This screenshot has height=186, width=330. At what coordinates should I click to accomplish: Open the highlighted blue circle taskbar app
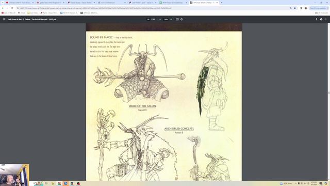click(65, 183)
